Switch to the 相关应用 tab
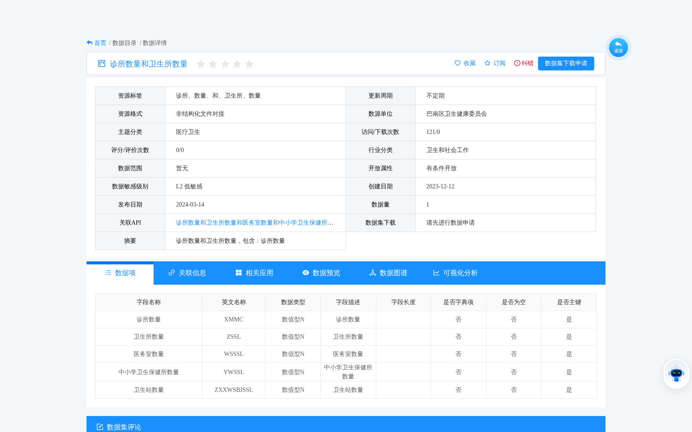692x432 pixels. 254,273
